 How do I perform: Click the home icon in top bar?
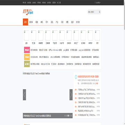tap(23, 2)
